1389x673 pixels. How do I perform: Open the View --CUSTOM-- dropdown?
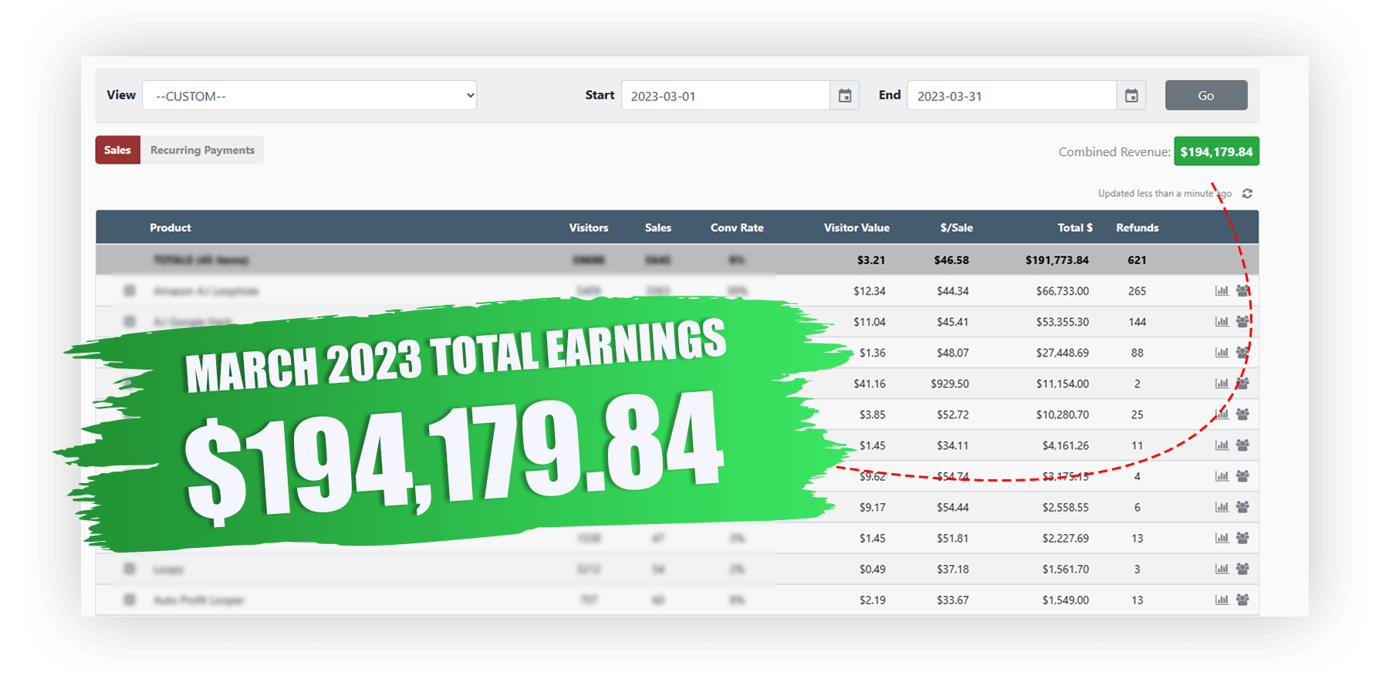(309, 96)
